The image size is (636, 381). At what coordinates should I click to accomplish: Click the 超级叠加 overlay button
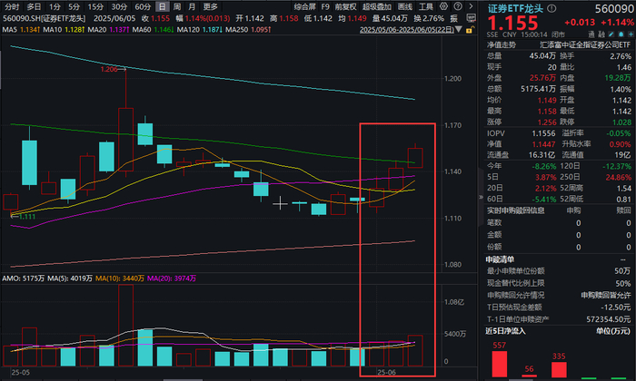(x=377, y=7)
